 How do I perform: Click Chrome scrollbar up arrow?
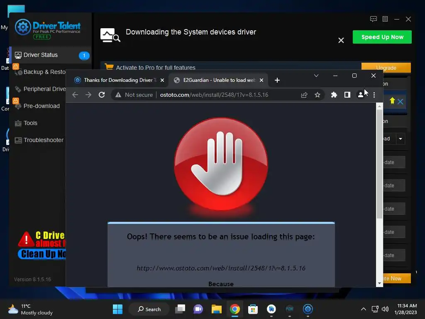(379, 107)
